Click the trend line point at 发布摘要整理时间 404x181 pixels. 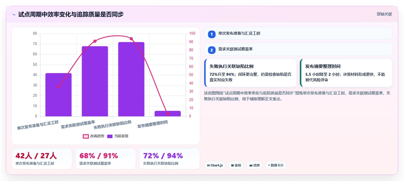point(168,114)
